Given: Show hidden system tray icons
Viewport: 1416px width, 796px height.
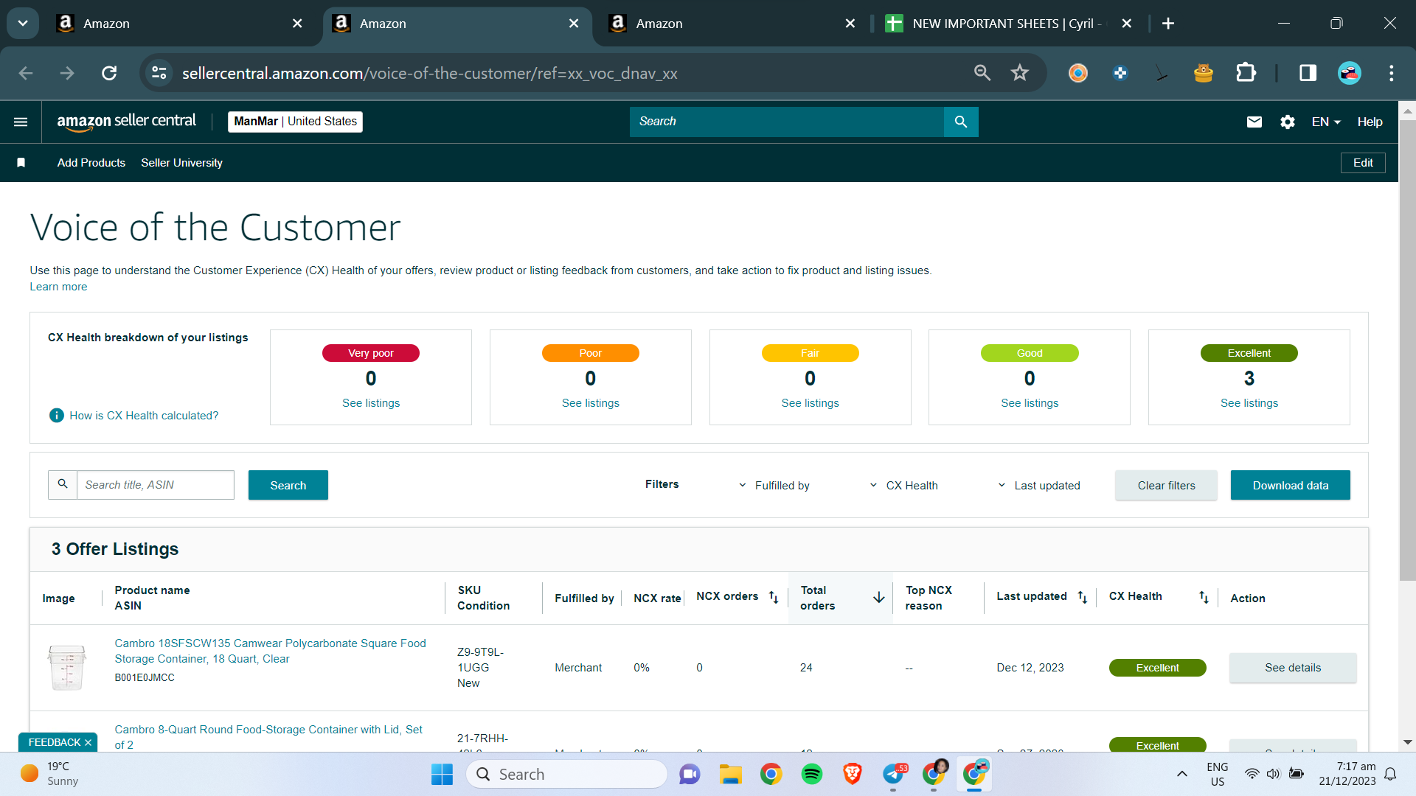Looking at the screenshot, I should point(1182,774).
